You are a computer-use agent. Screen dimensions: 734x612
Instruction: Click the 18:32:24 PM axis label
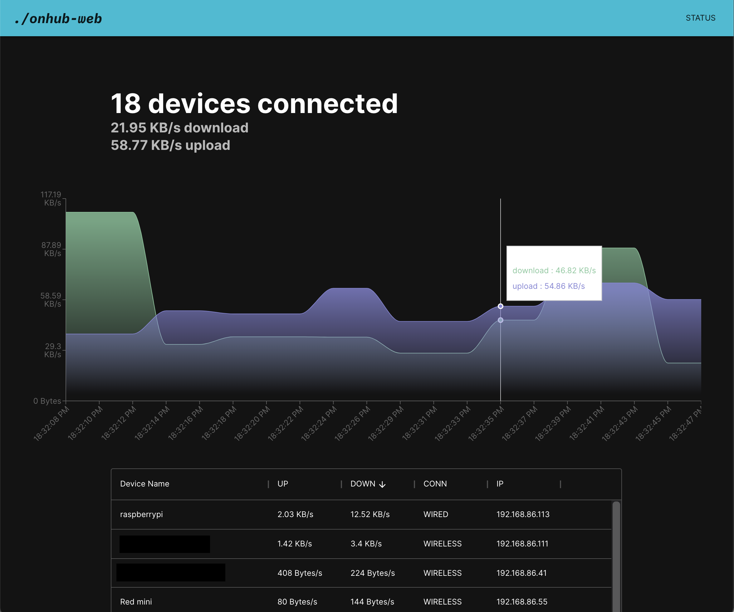(x=319, y=423)
